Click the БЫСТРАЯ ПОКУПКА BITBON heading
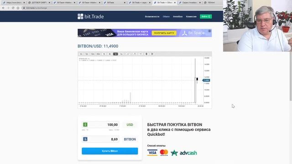 [174, 124]
